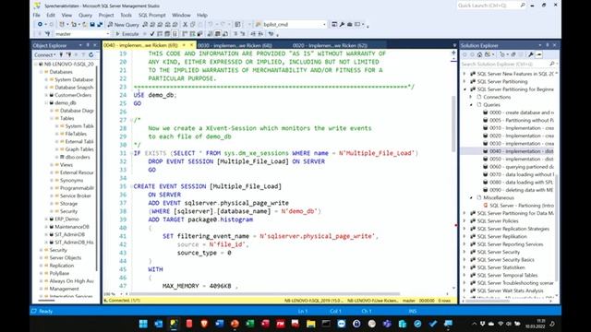Select the MaintenanceDB database
This screenshot has width=591, height=332.
point(72,227)
